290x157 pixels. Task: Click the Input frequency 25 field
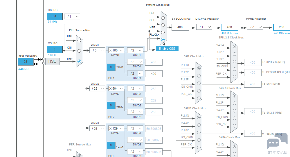coord(26,62)
